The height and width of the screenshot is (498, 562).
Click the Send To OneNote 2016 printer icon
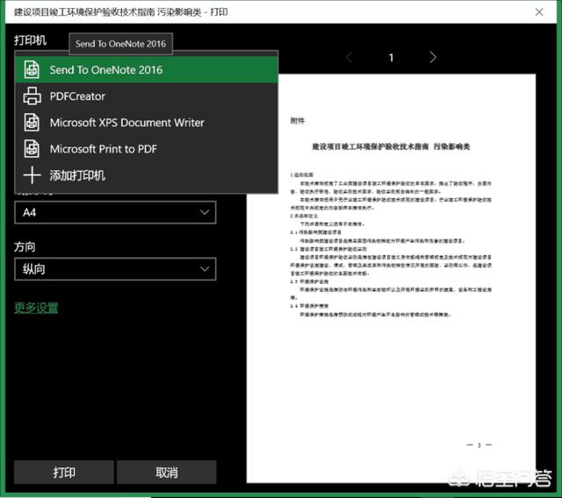point(32,70)
